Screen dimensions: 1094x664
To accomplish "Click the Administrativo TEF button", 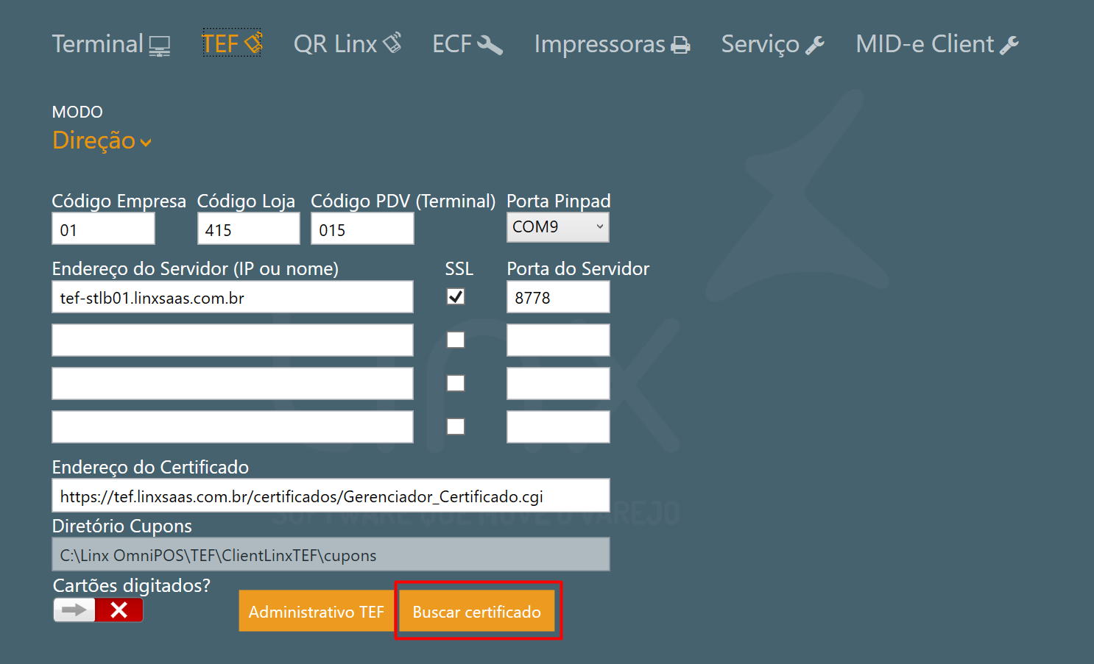I will (317, 611).
